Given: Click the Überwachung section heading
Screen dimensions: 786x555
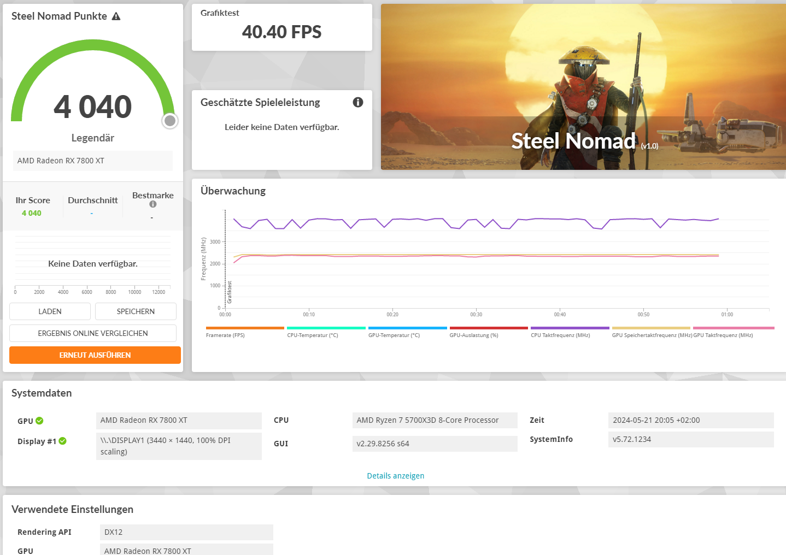Looking at the screenshot, I should point(233,191).
